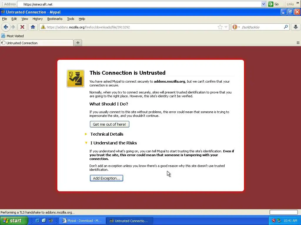
Task: Restore down the Mypal window
Action: 290,12
